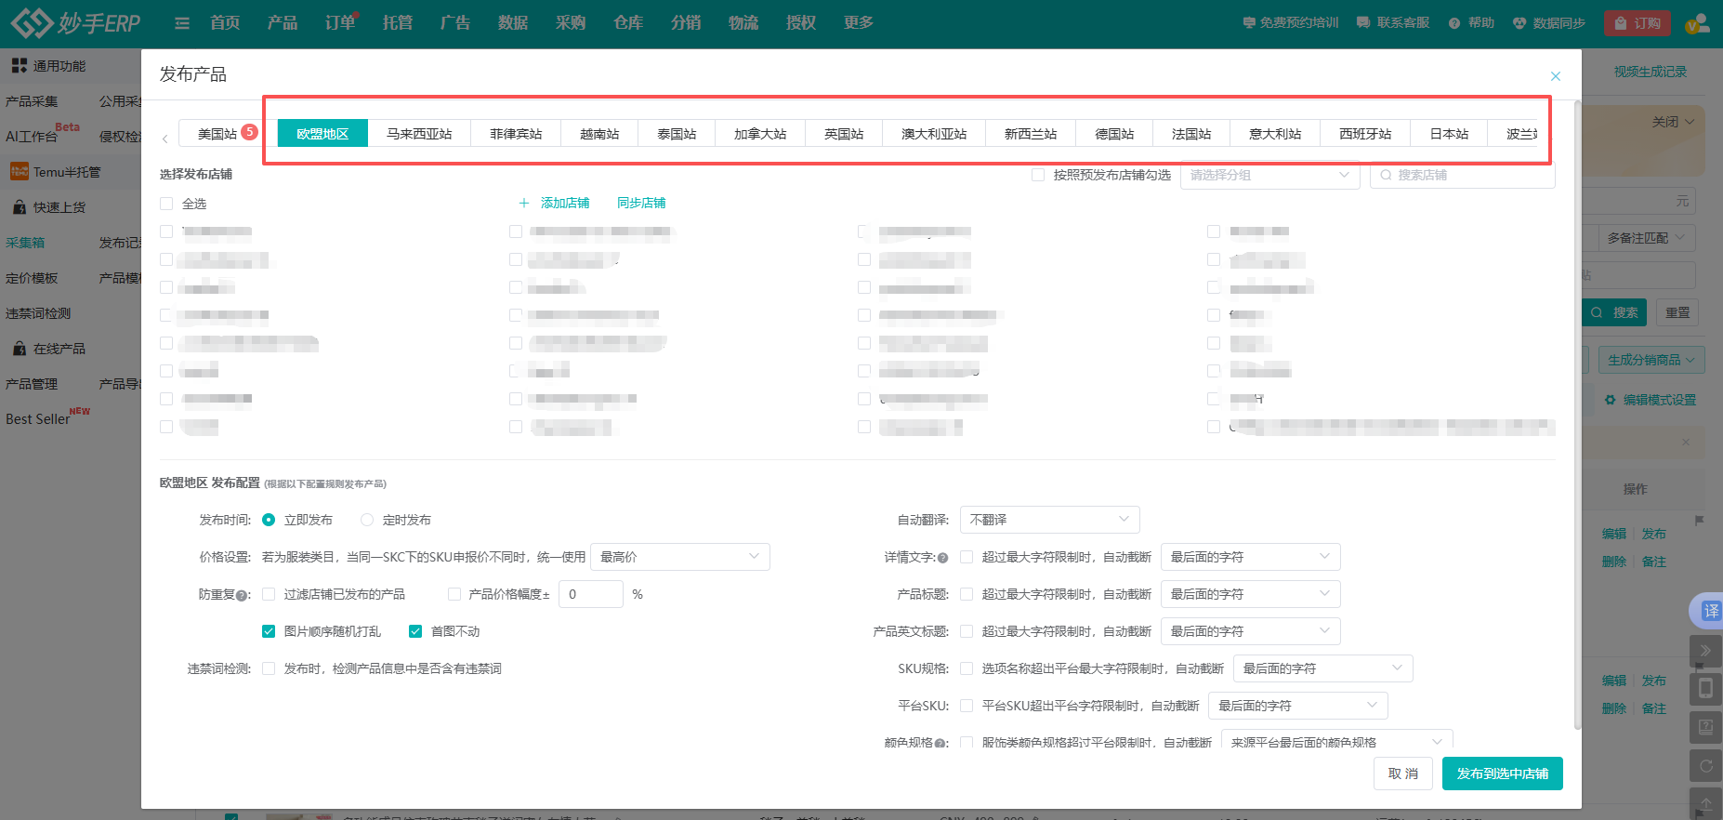Switch to the 马来西亚站 tab
Image resolution: width=1723 pixels, height=820 pixels.
419,134
